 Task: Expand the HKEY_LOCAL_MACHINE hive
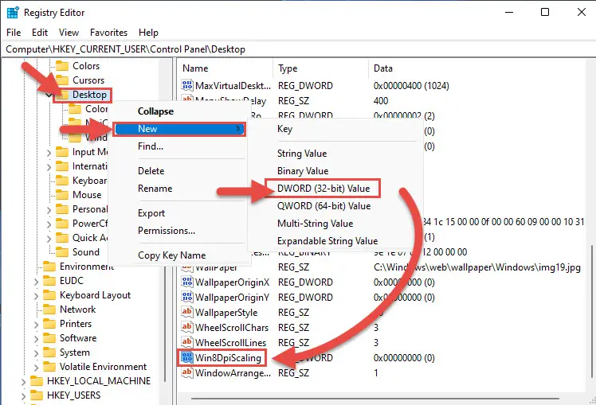(x=24, y=382)
